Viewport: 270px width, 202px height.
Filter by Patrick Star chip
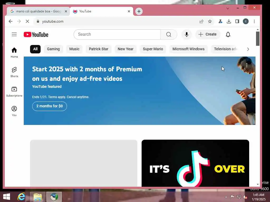coord(99,49)
